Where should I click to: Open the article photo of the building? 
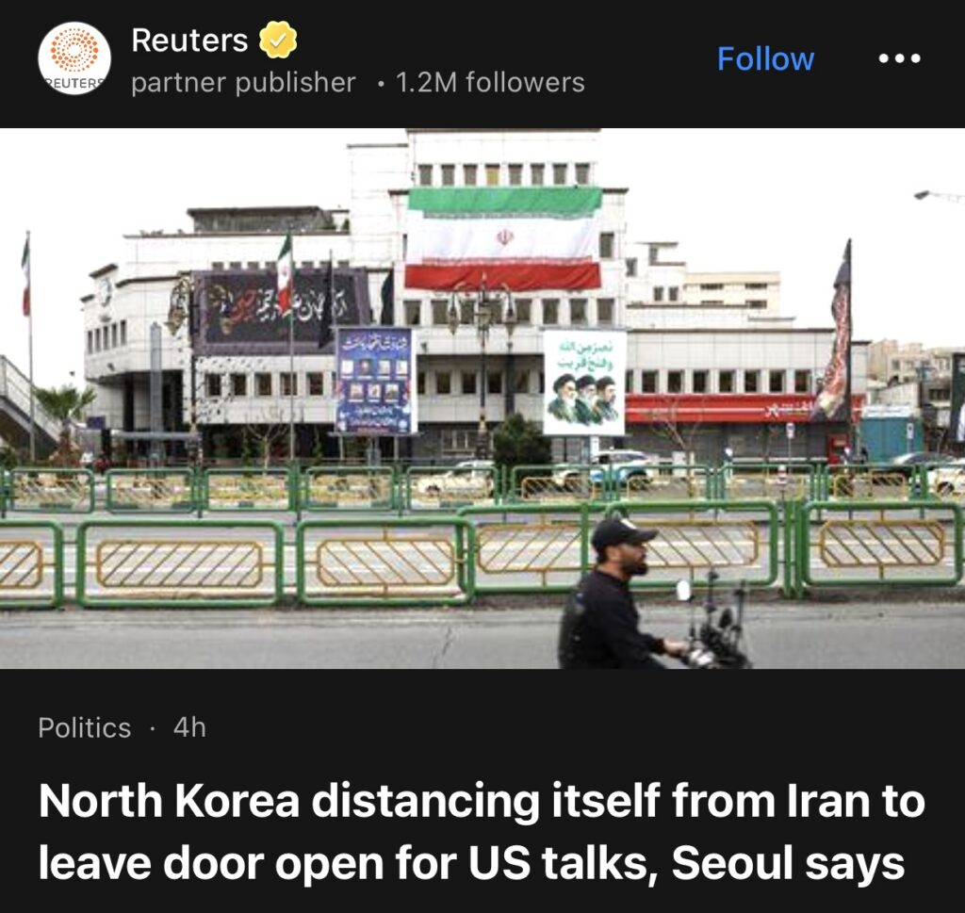[x=482, y=398]
